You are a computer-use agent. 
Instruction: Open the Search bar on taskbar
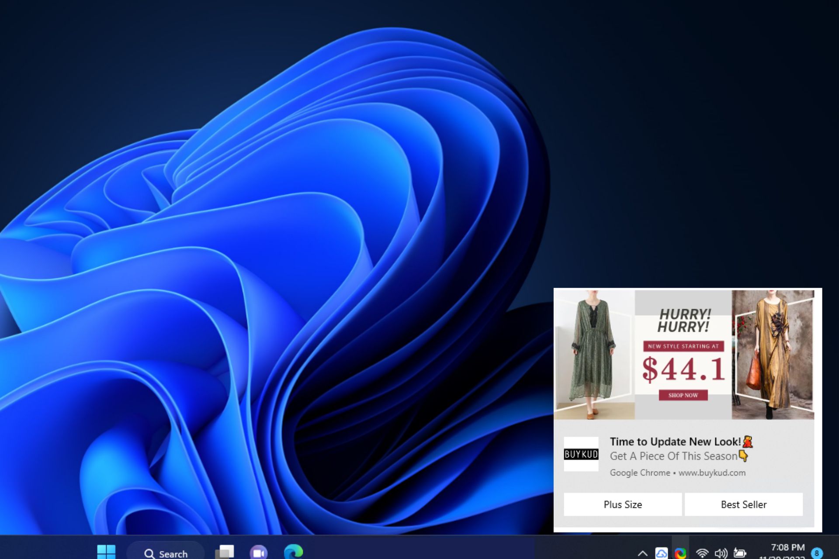tap(165, 552)
